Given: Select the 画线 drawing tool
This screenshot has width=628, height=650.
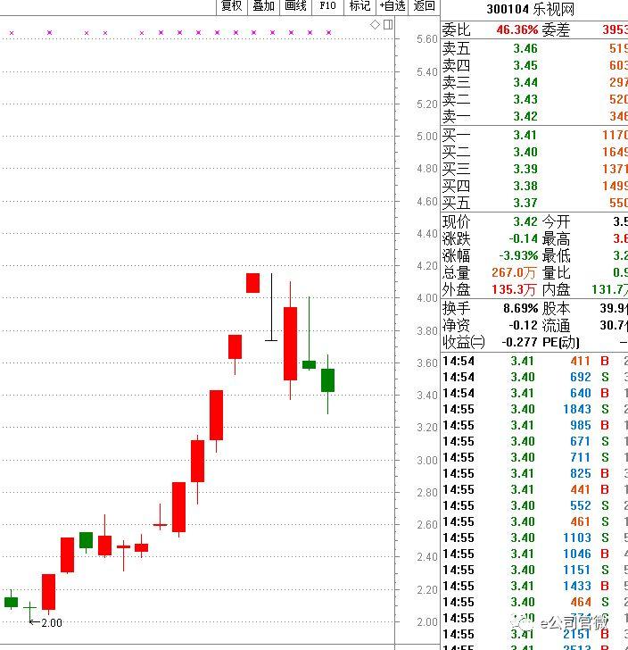Looking at the screenshot, I should (x=296, y=6).
